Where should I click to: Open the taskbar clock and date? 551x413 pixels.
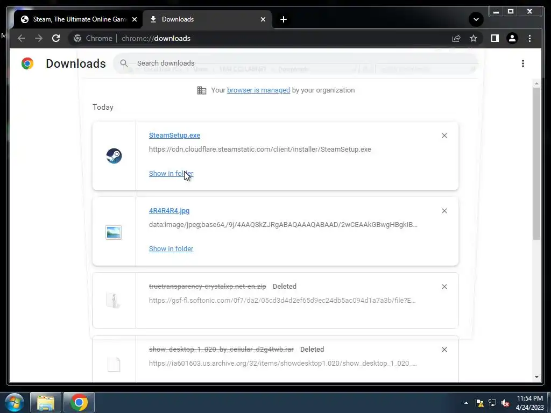click(x=530, y=403)
